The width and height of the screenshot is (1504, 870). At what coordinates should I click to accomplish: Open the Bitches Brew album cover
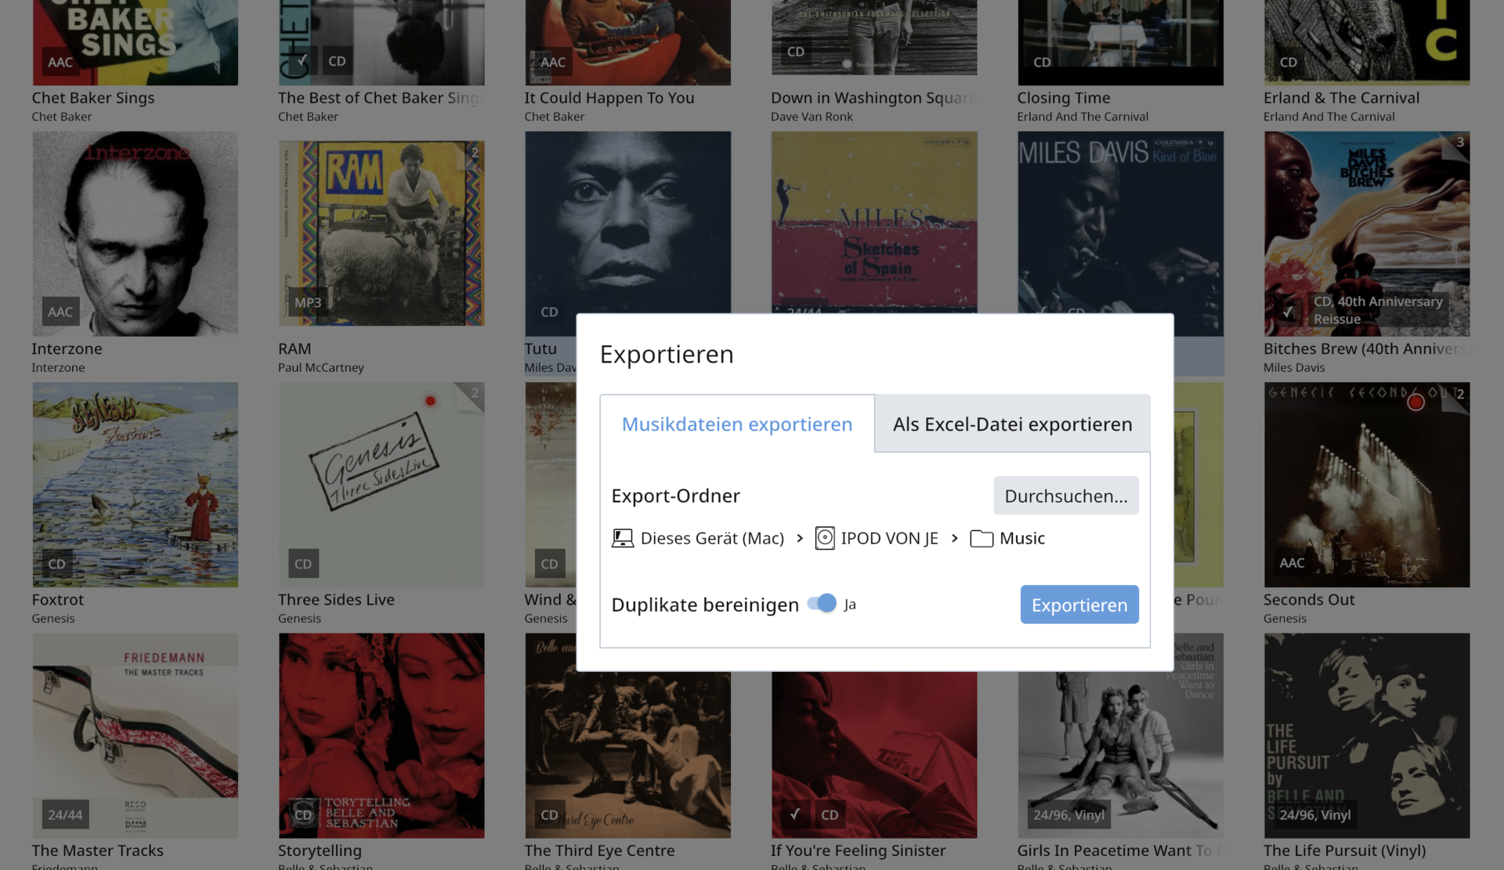pyautogui.click(x=1366, y=233)
